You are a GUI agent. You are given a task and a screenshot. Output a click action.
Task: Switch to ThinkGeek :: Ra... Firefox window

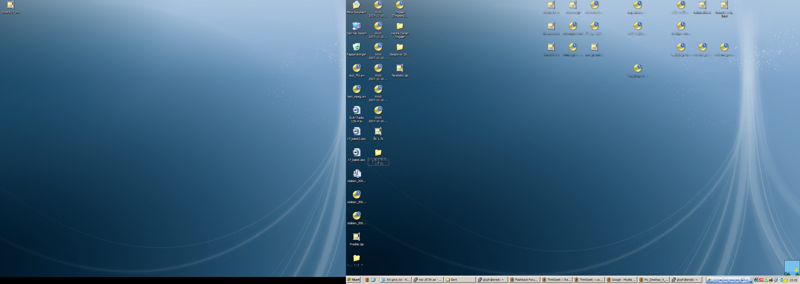pos(556,280)
